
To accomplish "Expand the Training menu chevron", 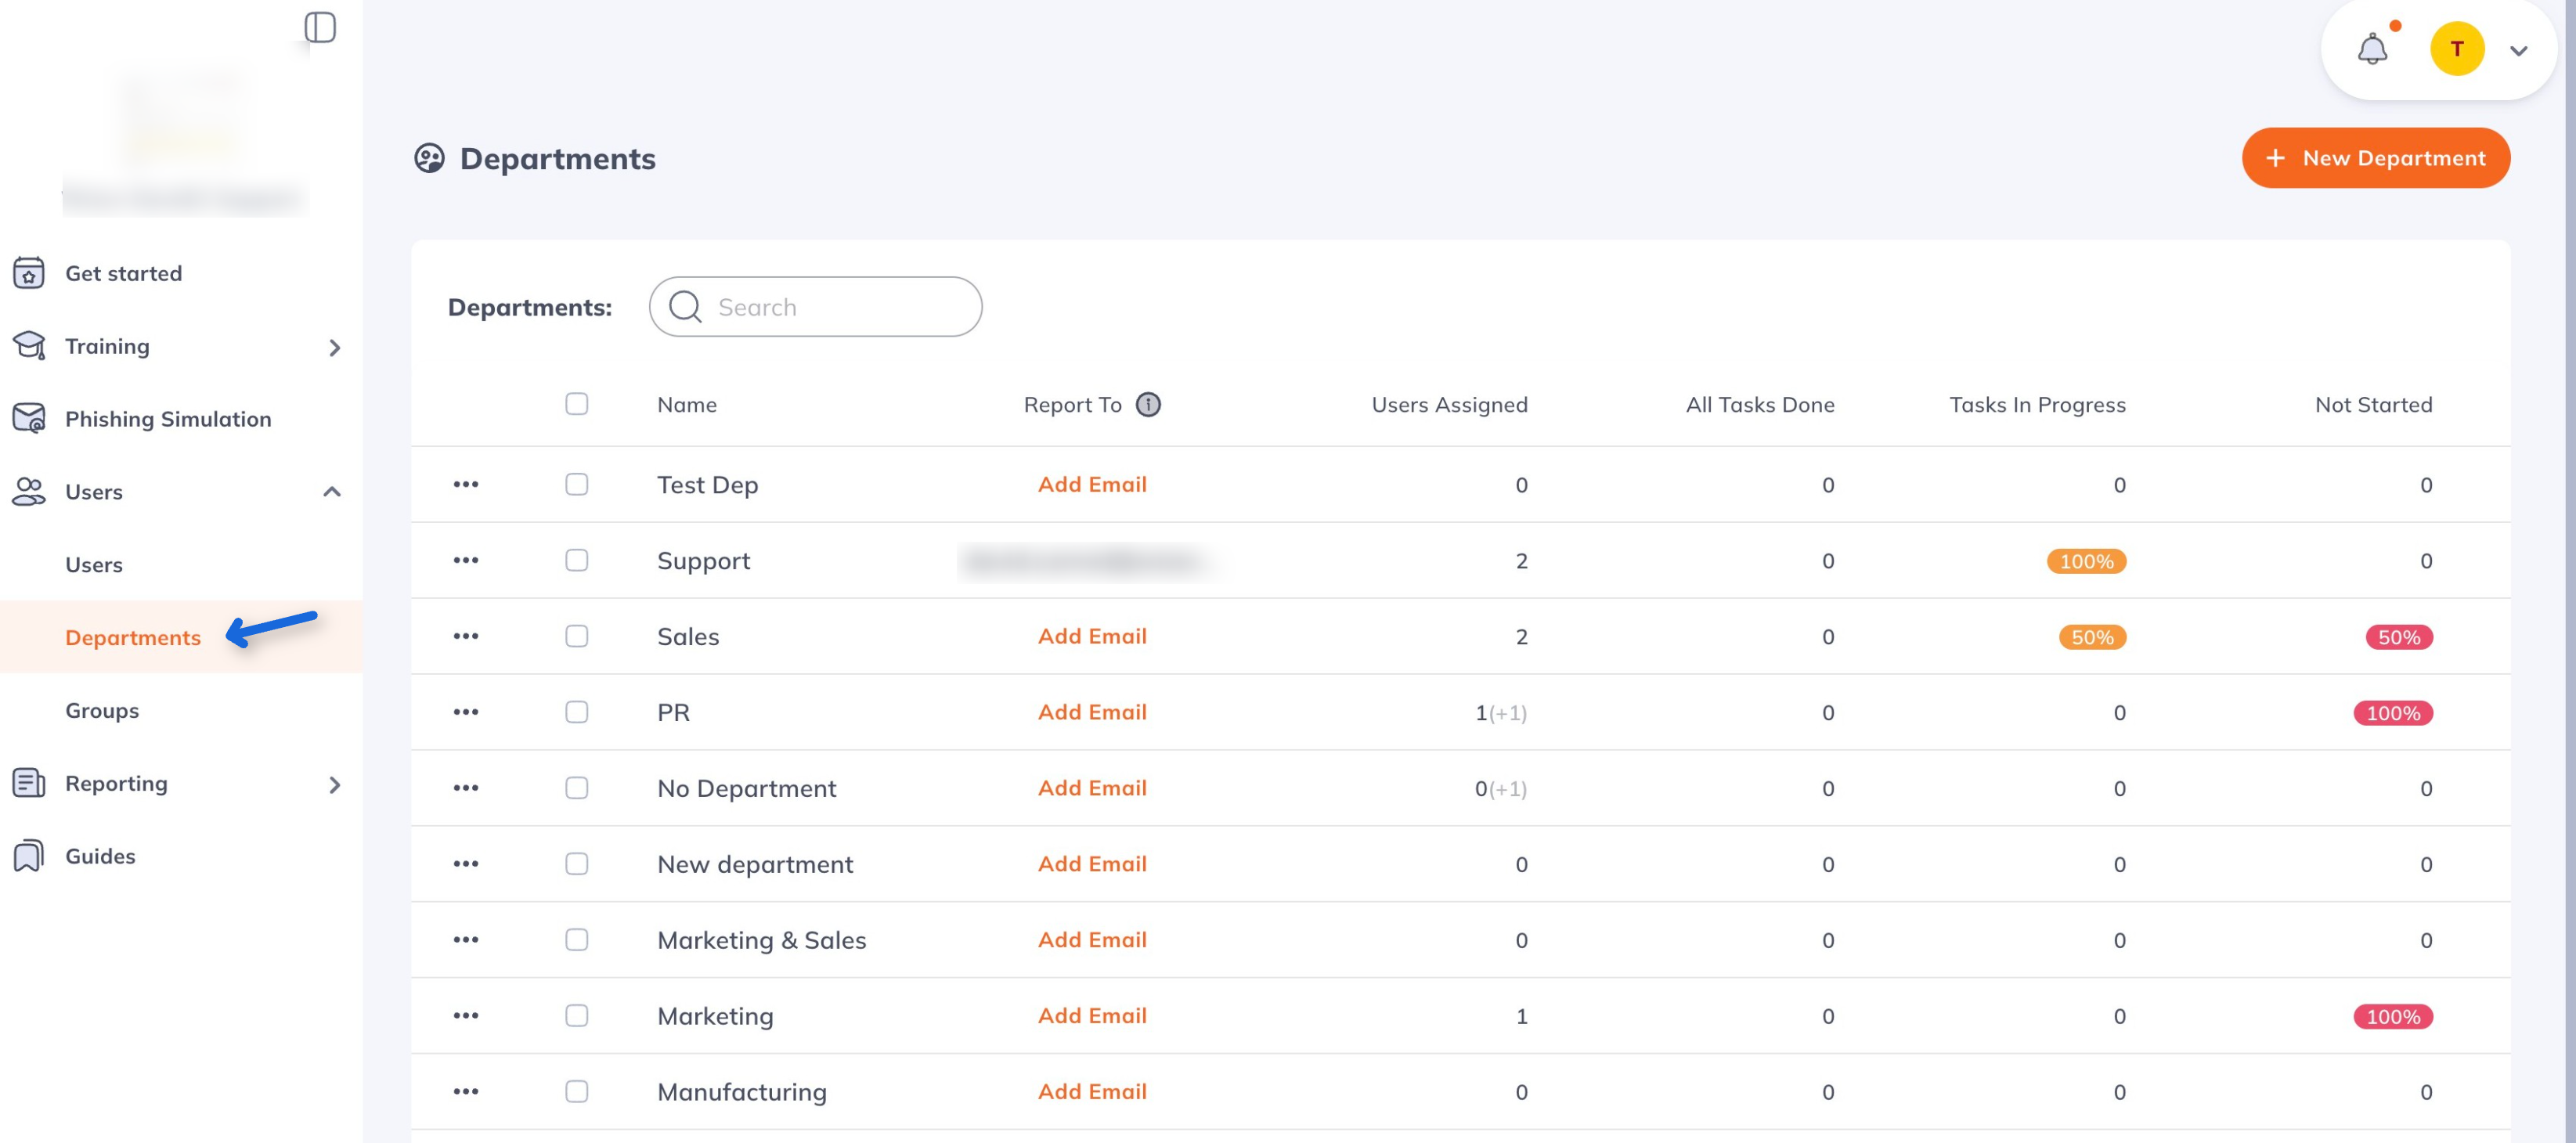I will [x=335, y=347].
